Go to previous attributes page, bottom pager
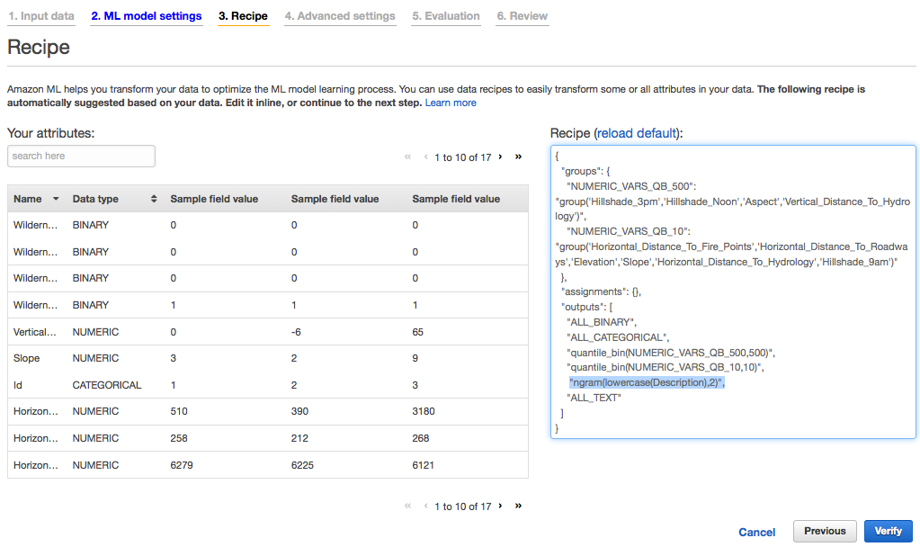 point(425,506)
